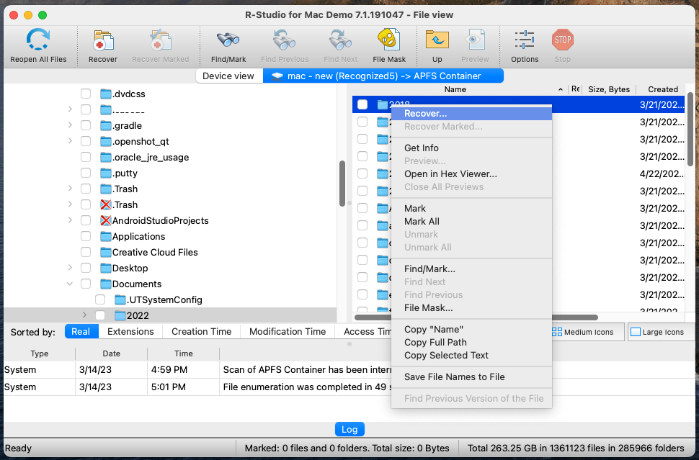Click the Stop sign toolbar icon

click(562, 40)
